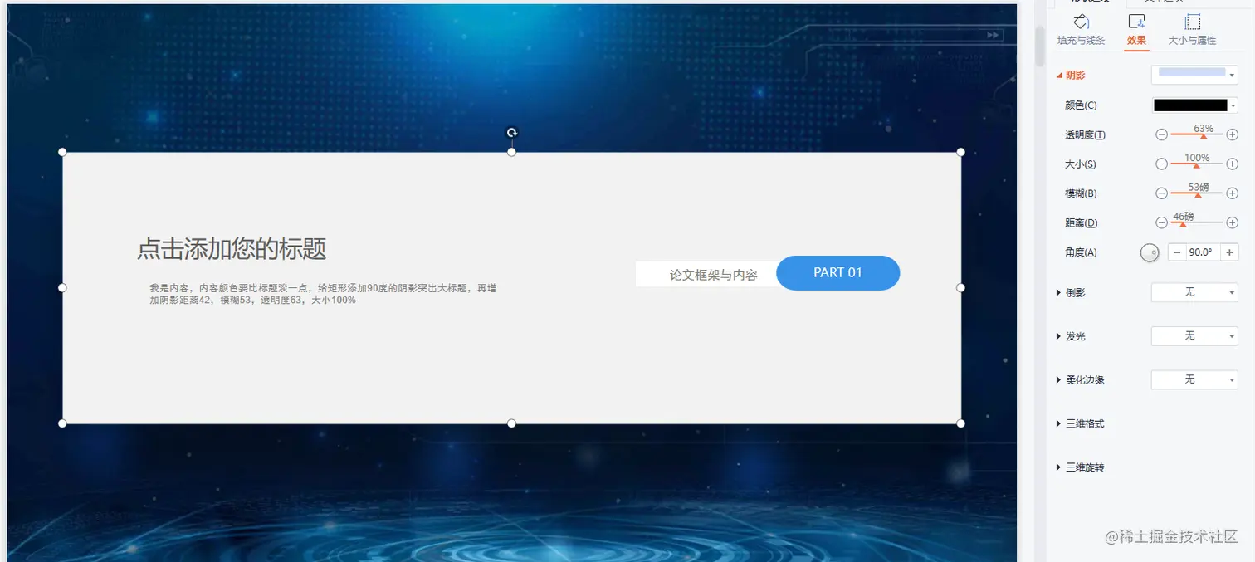1255x562 pixels.
Task: Click the 模糊 slider track
Action: [x=1197, y=193]
